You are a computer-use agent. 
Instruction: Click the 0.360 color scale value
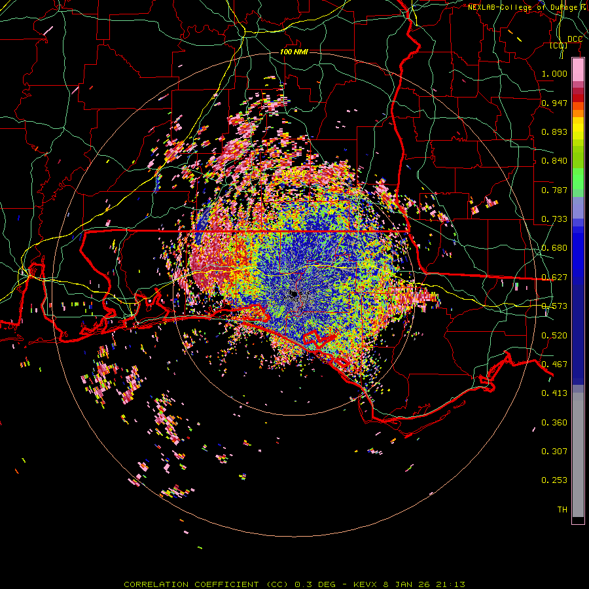point(554,423)
